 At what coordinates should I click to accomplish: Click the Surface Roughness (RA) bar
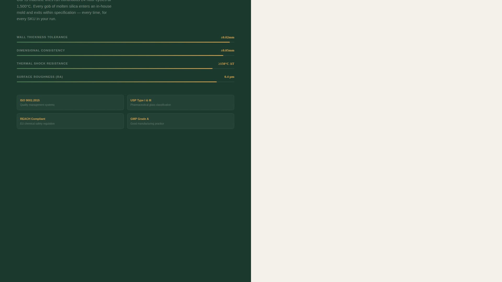click(x=125, y=82)
